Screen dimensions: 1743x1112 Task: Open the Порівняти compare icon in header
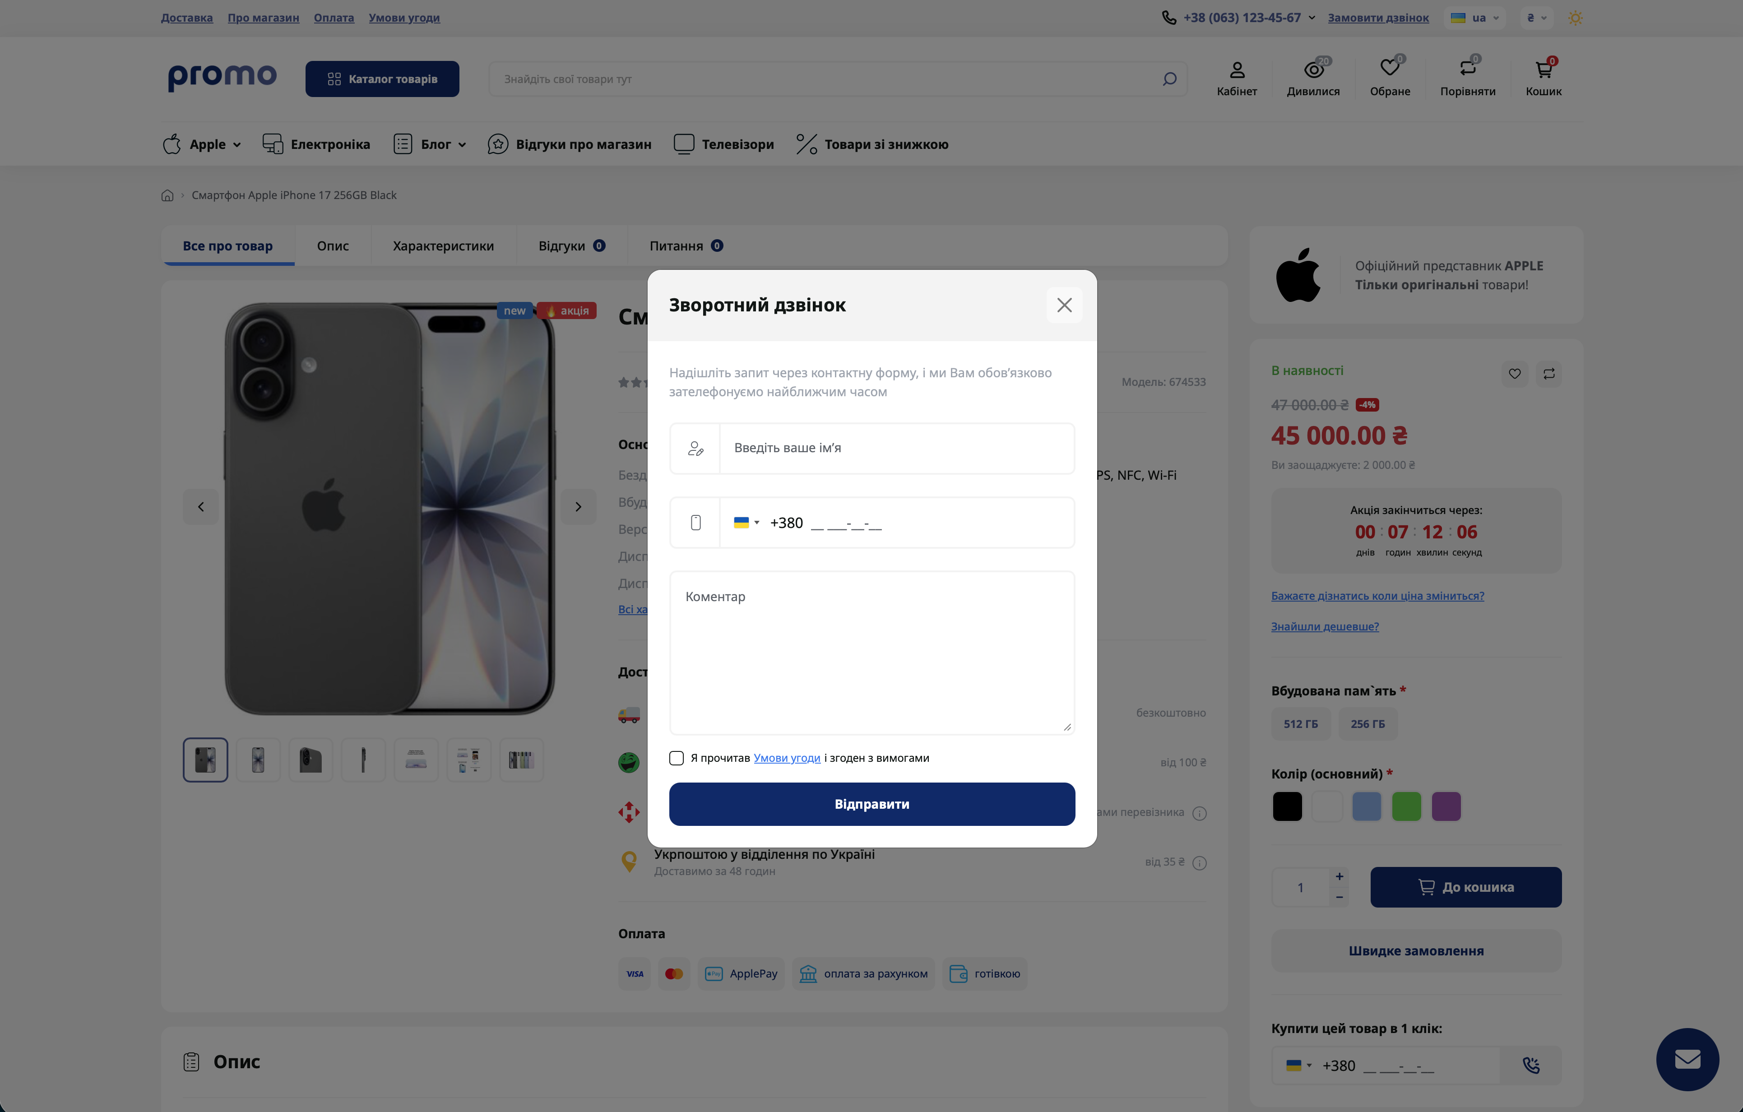tap(1467, 69)
